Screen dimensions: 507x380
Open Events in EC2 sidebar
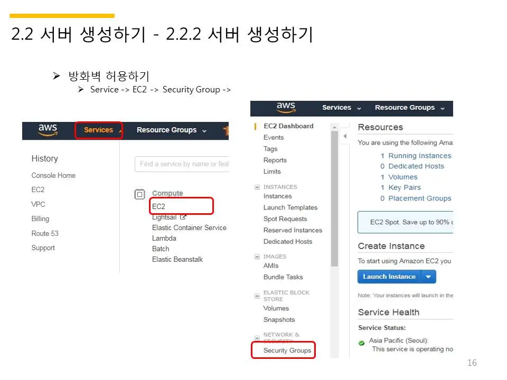[274, 137]
